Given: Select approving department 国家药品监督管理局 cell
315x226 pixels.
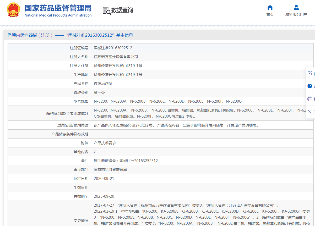Looking at the screenshot, I should coord(202,170).
